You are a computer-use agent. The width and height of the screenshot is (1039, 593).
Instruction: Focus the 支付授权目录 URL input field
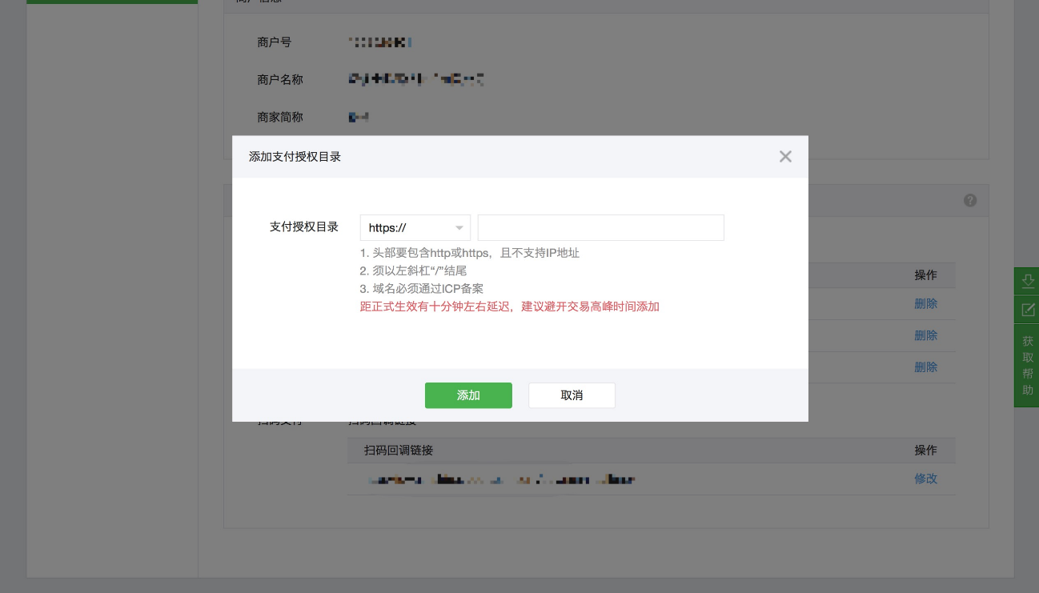(x=601, y=227)
